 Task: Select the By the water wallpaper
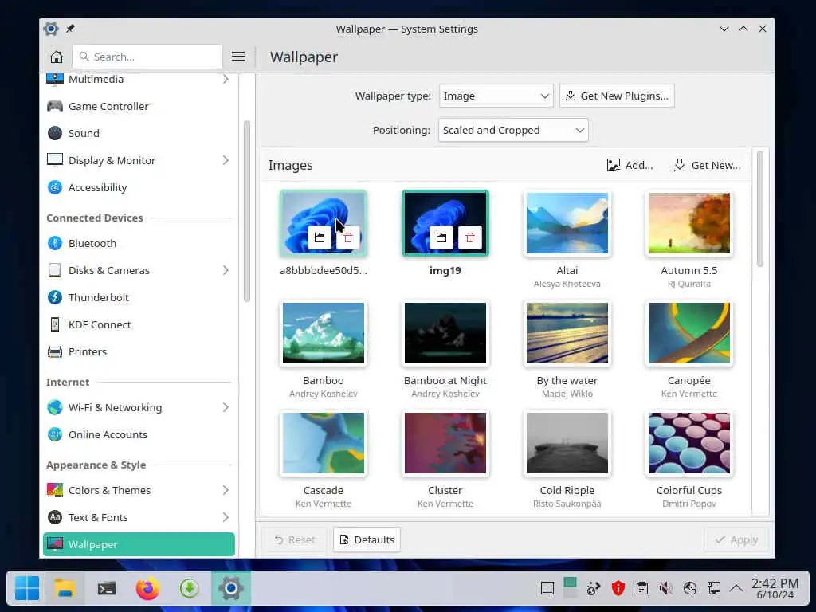click(x=567, y=333)
